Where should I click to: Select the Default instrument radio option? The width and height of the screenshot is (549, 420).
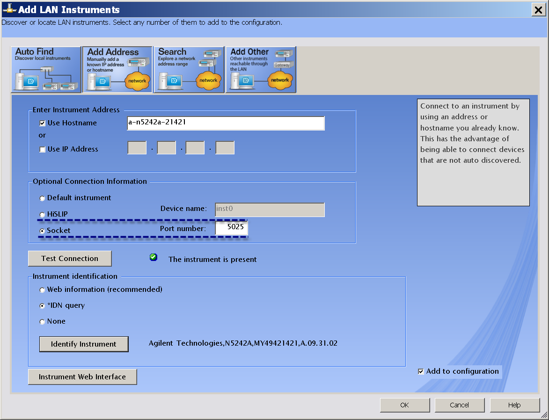coord(43,198)
